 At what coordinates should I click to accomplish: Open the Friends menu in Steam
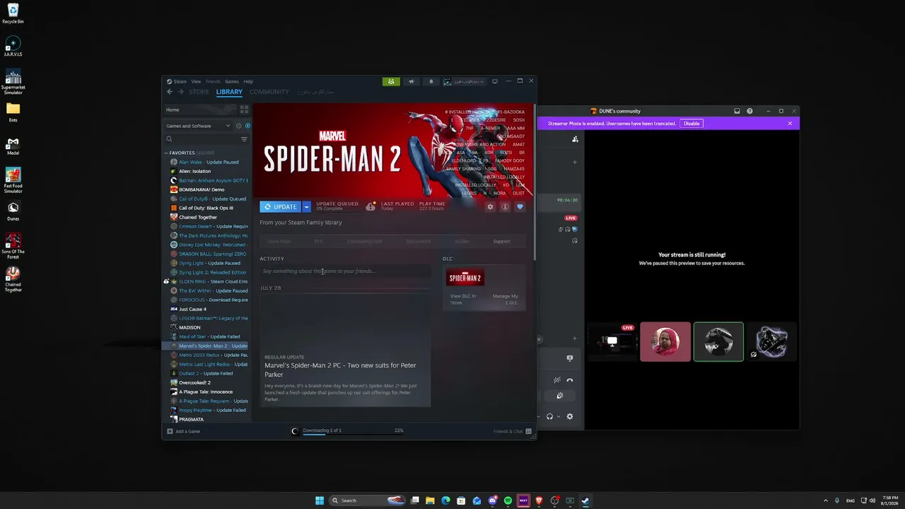point(213,81)
